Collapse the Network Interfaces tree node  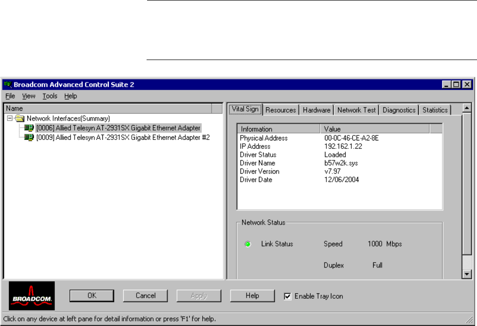(10, 119)
